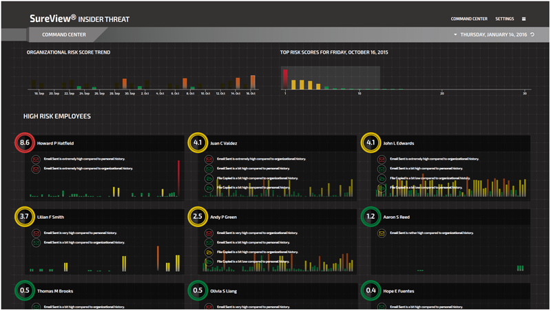Open the 0.5 risk score circle for Olivia S Liang

[198, 290]
